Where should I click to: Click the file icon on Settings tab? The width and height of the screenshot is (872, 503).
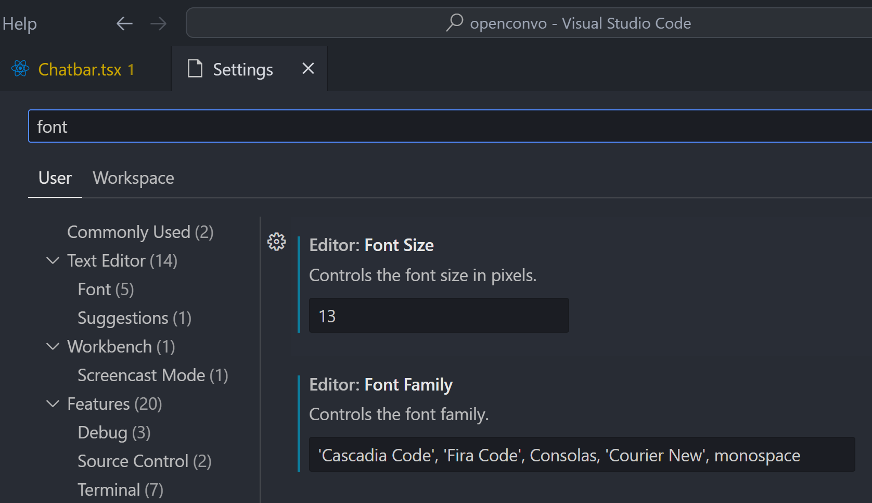195,69
